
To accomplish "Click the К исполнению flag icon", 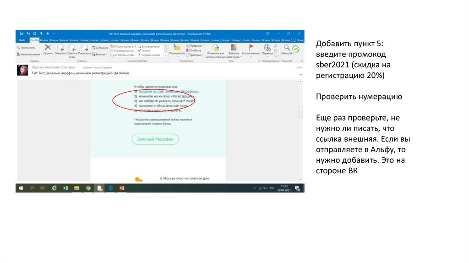I will click(x=251, y=48).
